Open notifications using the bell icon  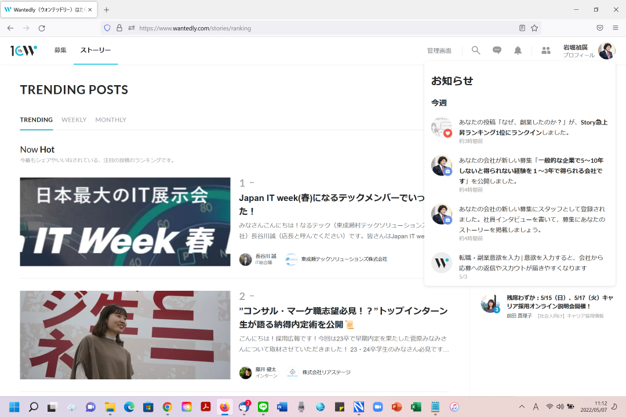tap(518, 50)
